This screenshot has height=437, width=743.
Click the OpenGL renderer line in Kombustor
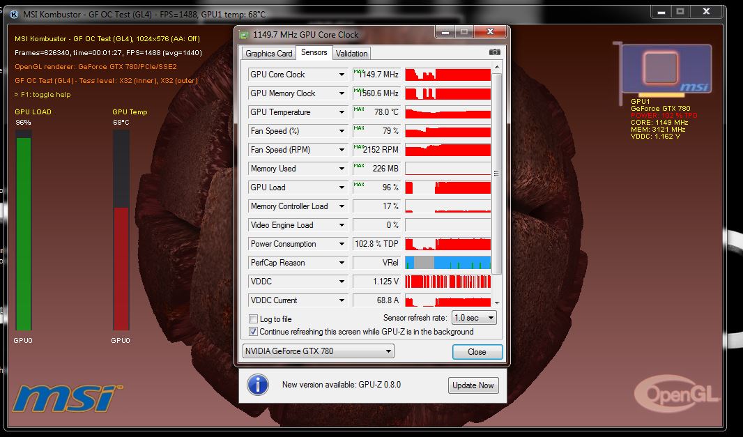[95, 67]
